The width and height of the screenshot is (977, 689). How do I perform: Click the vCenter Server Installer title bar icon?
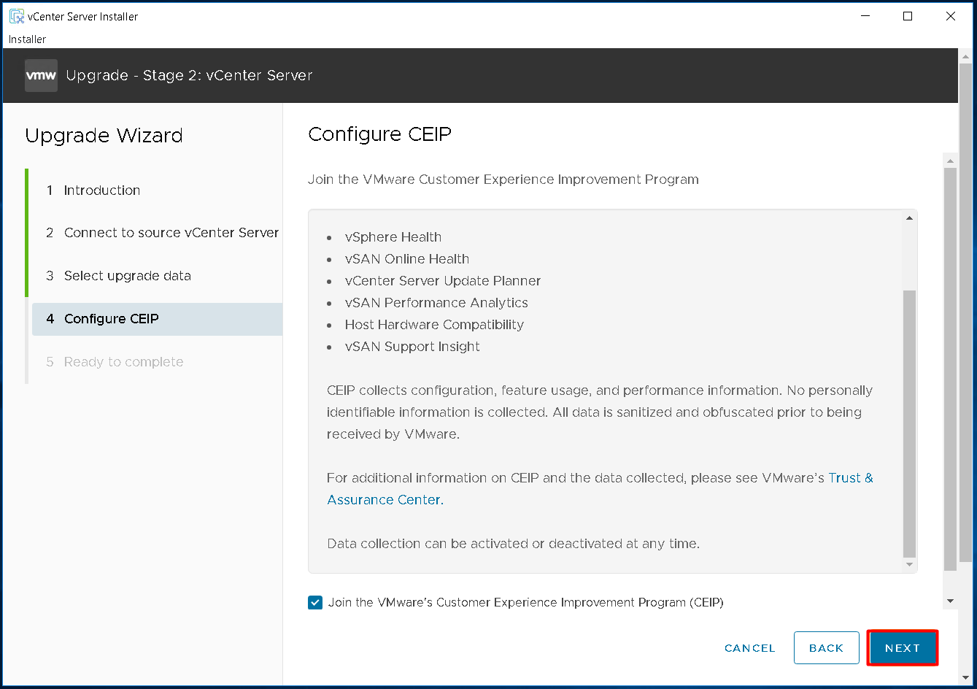click(16, 16)
